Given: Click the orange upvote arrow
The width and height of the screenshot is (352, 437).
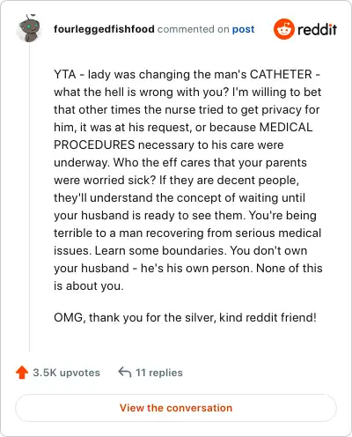Looking at the screenshot, I should [x=22, y=373].
